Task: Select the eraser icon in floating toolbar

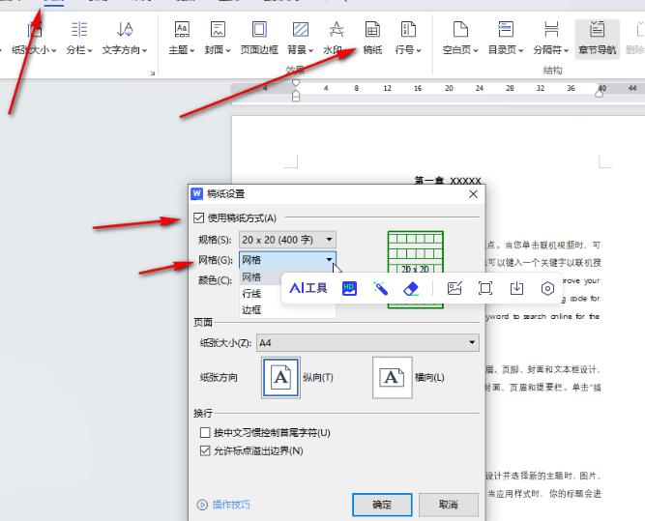Action: click(411, 288)
